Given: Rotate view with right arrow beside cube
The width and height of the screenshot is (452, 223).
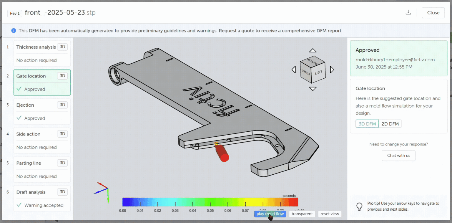Looking at the screenshot, I should [332, 70].
